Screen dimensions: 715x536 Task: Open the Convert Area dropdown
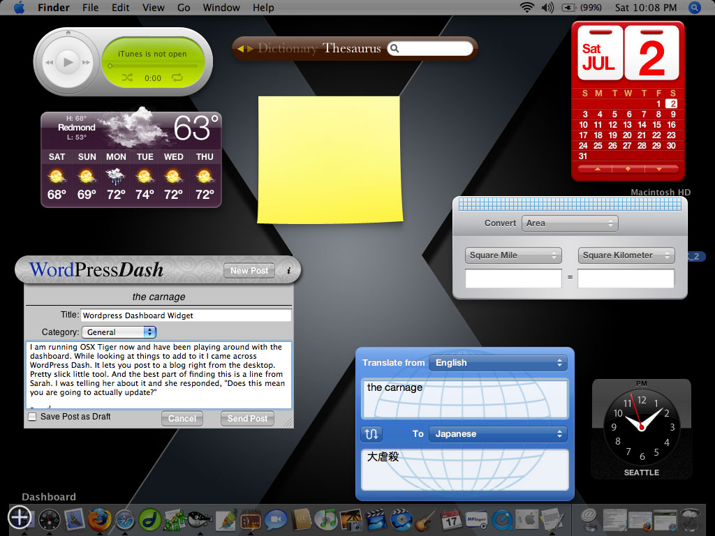(x=570, y=223)
